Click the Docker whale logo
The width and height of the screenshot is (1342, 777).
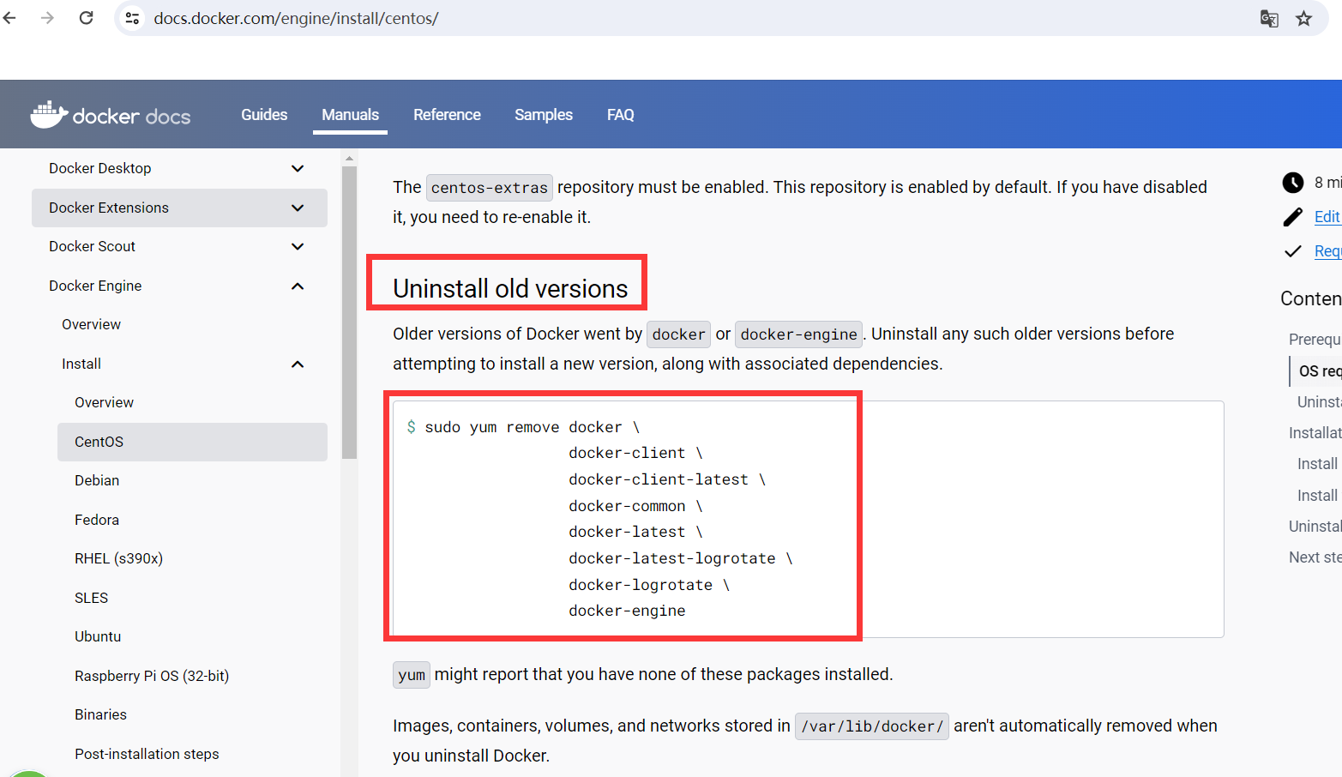click(x=49, y=114)
